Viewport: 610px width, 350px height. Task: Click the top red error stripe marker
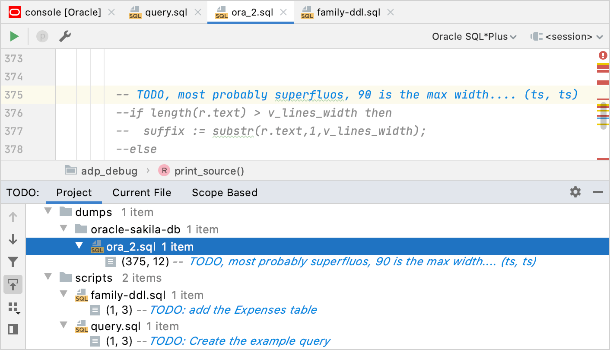coord(603,67)
